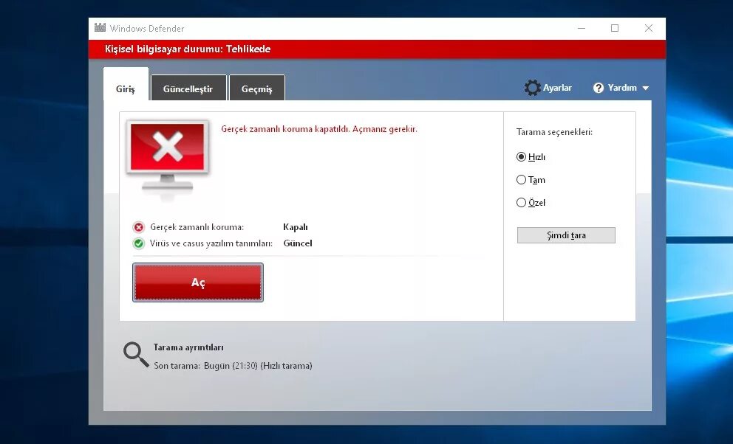Viewport: 733px width, 444px height.
Task: Maximize the Windows Defender window
Action: [615, 28]
